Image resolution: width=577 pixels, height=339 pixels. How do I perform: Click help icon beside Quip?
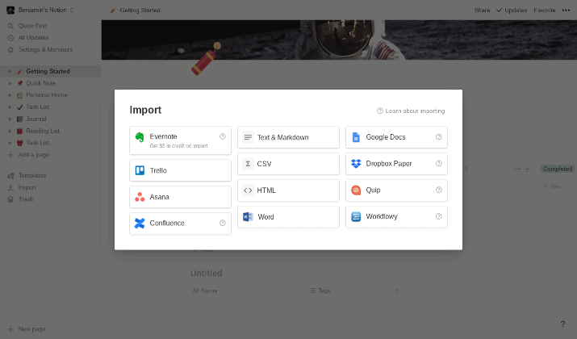click(x=439, y=190)
